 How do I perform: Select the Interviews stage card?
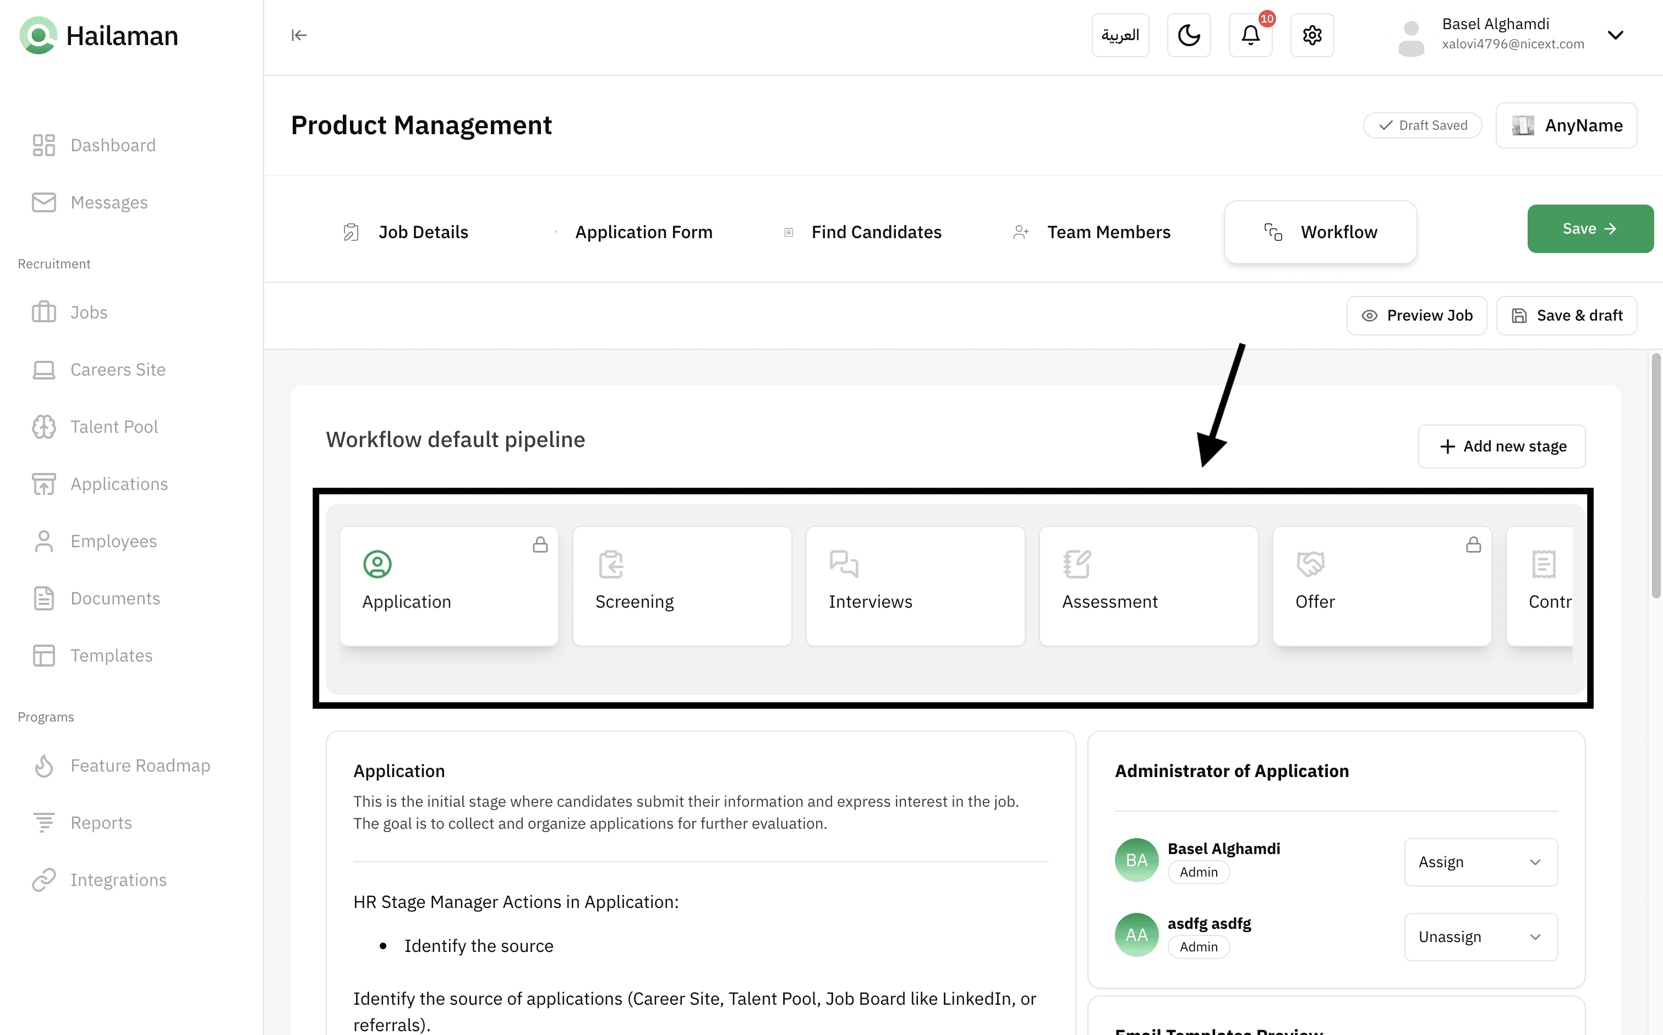[x=915, y=586]
